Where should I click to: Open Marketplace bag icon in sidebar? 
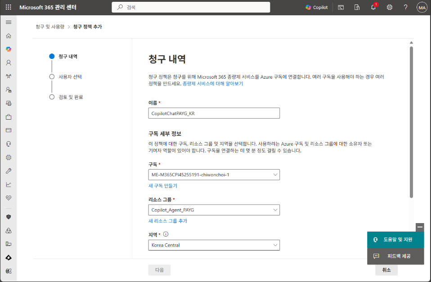9,117
